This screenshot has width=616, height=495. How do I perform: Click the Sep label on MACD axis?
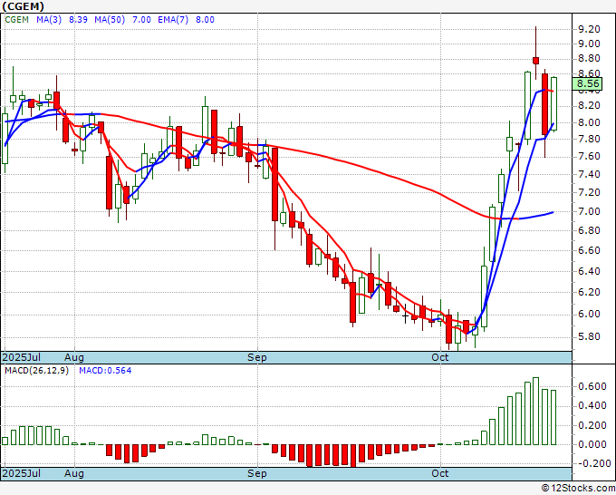[257, 473]
